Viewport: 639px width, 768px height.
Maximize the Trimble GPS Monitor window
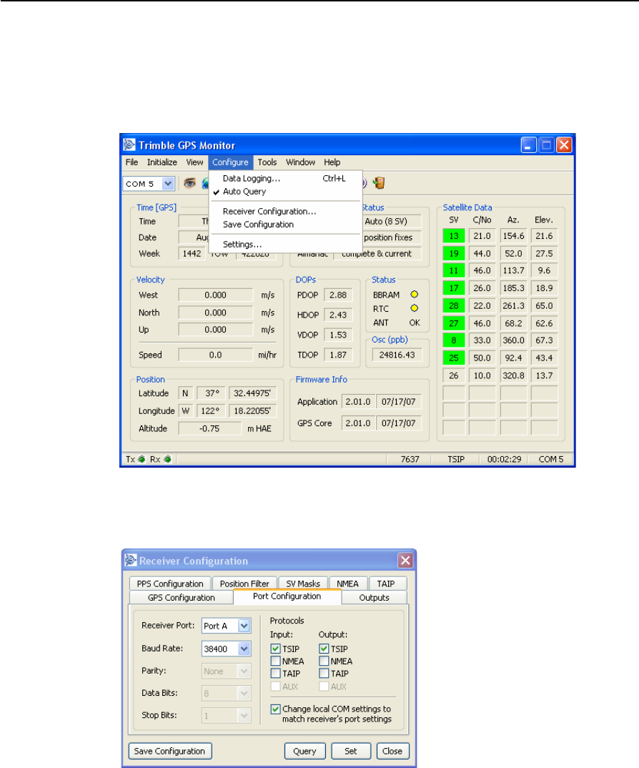point(546,145)
